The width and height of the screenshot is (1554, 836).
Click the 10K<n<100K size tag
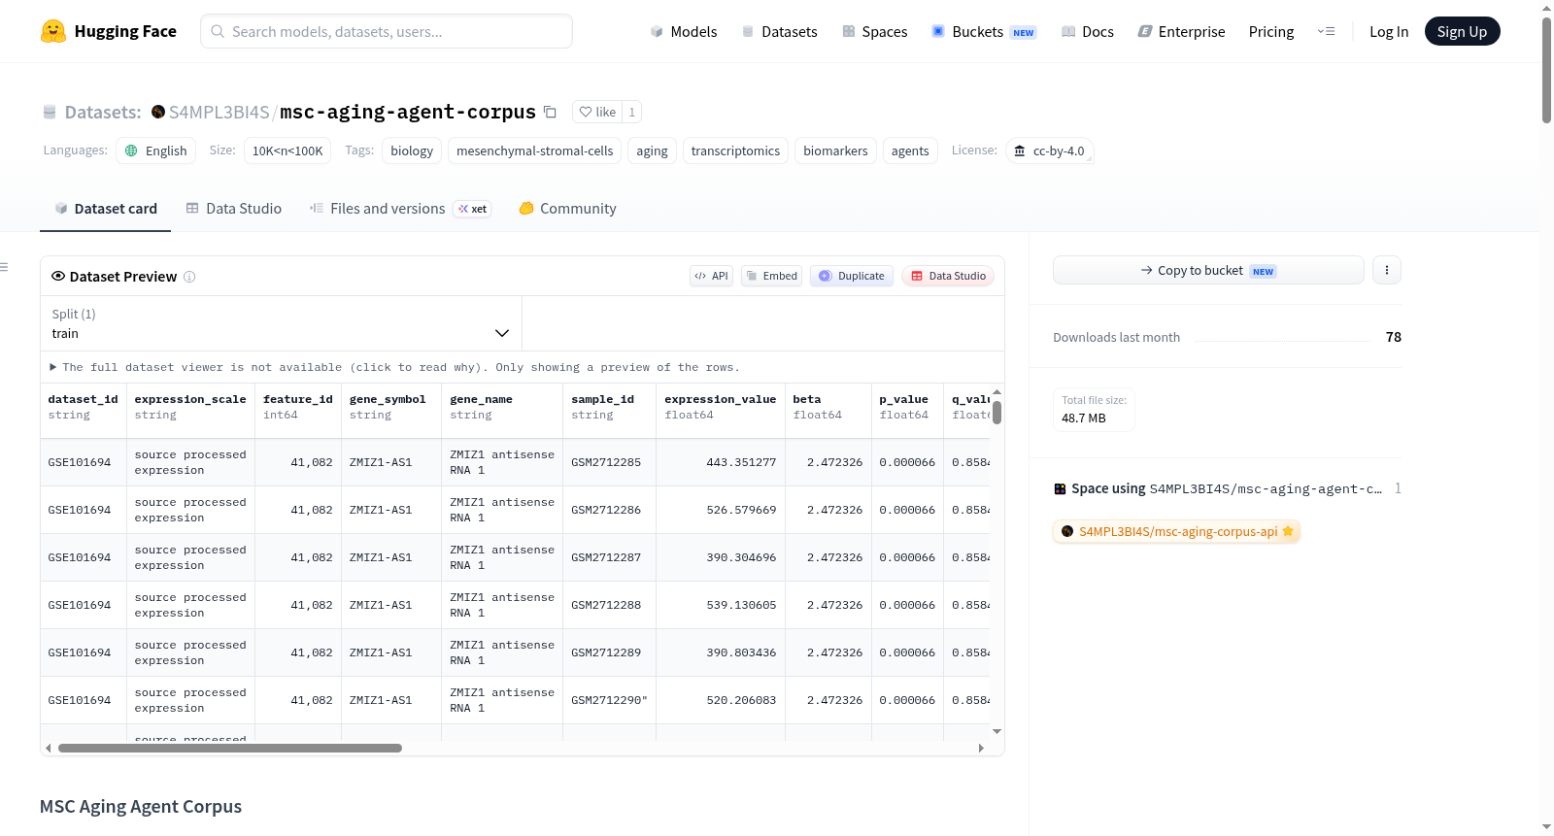pos(287,150)
